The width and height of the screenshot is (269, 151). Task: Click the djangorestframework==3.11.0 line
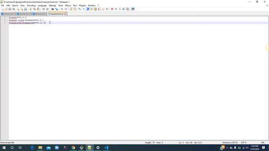point(27,23)
